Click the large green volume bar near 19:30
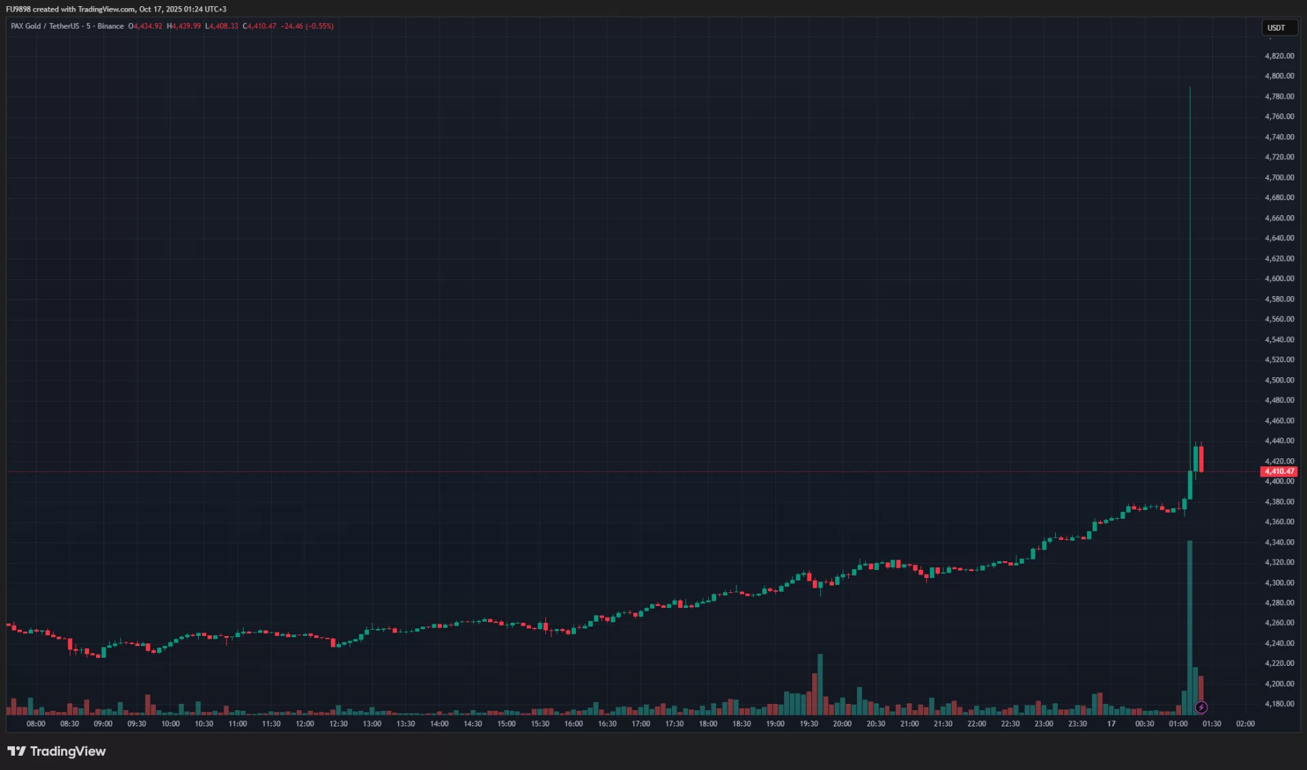Image resolution: width=1307 pixels, height=770 pixels. click(x=820, y=684)
